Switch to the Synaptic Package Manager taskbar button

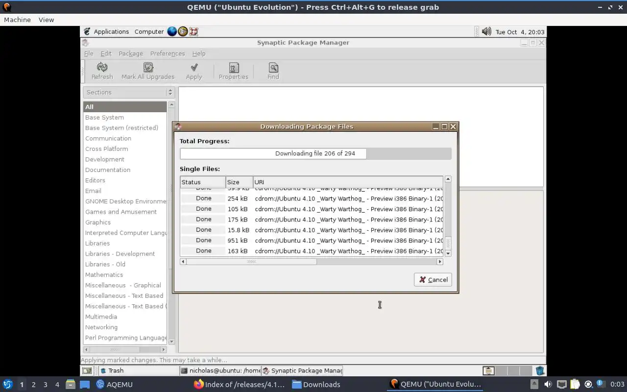[x=302, y=371]
